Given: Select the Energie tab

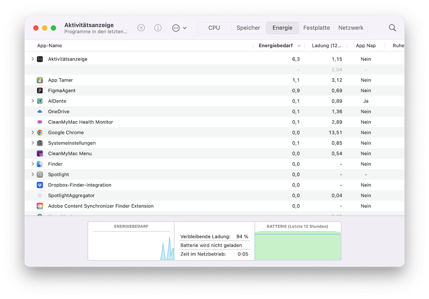Looking at the screenshot, I should [282, 28].
